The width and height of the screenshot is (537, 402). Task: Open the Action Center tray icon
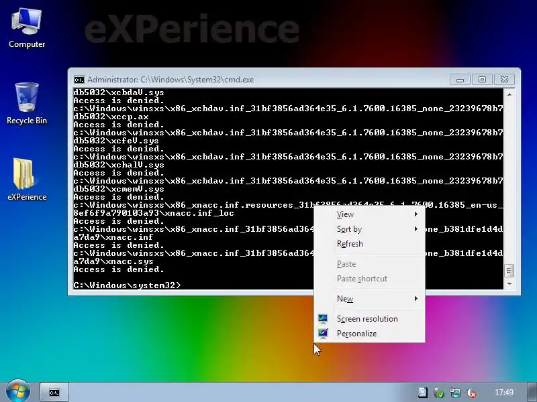[422, 393]
